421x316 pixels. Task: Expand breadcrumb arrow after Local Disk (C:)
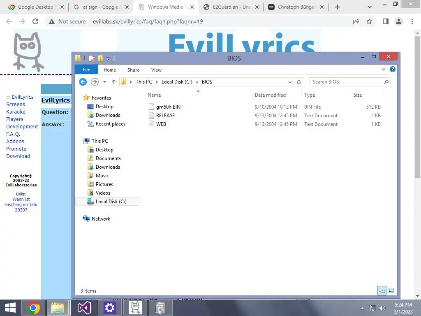(x=197, y=82)
